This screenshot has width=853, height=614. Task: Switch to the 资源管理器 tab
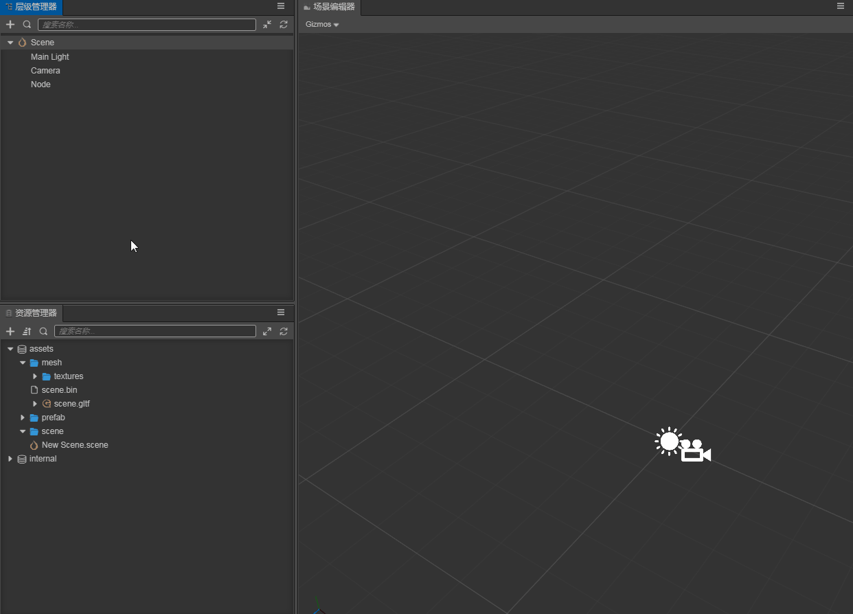click(x=32, y=313)
